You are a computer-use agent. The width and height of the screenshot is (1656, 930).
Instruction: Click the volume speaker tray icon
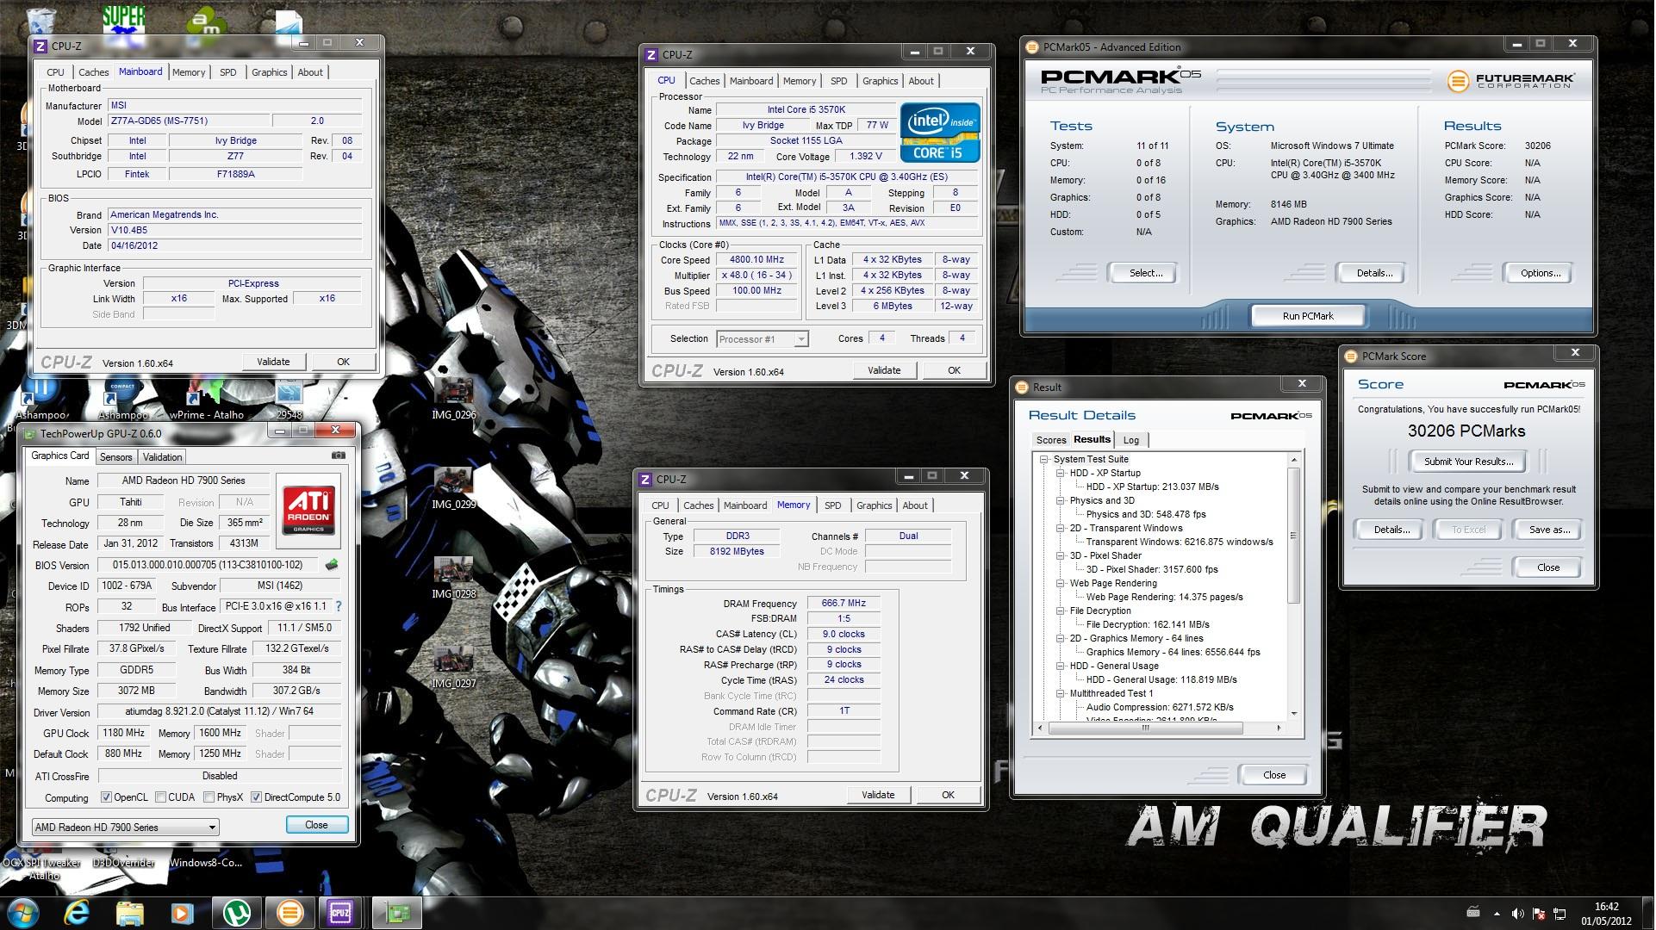[1517, 913]
